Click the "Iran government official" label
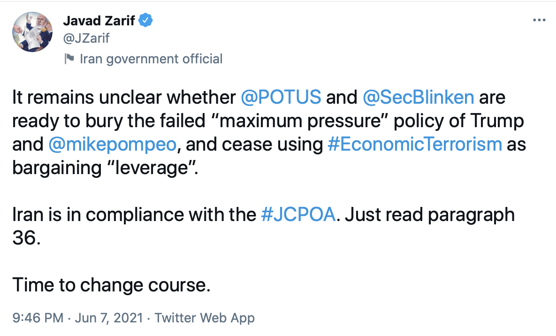Screen dimensions: 556x336 point(151,59)
